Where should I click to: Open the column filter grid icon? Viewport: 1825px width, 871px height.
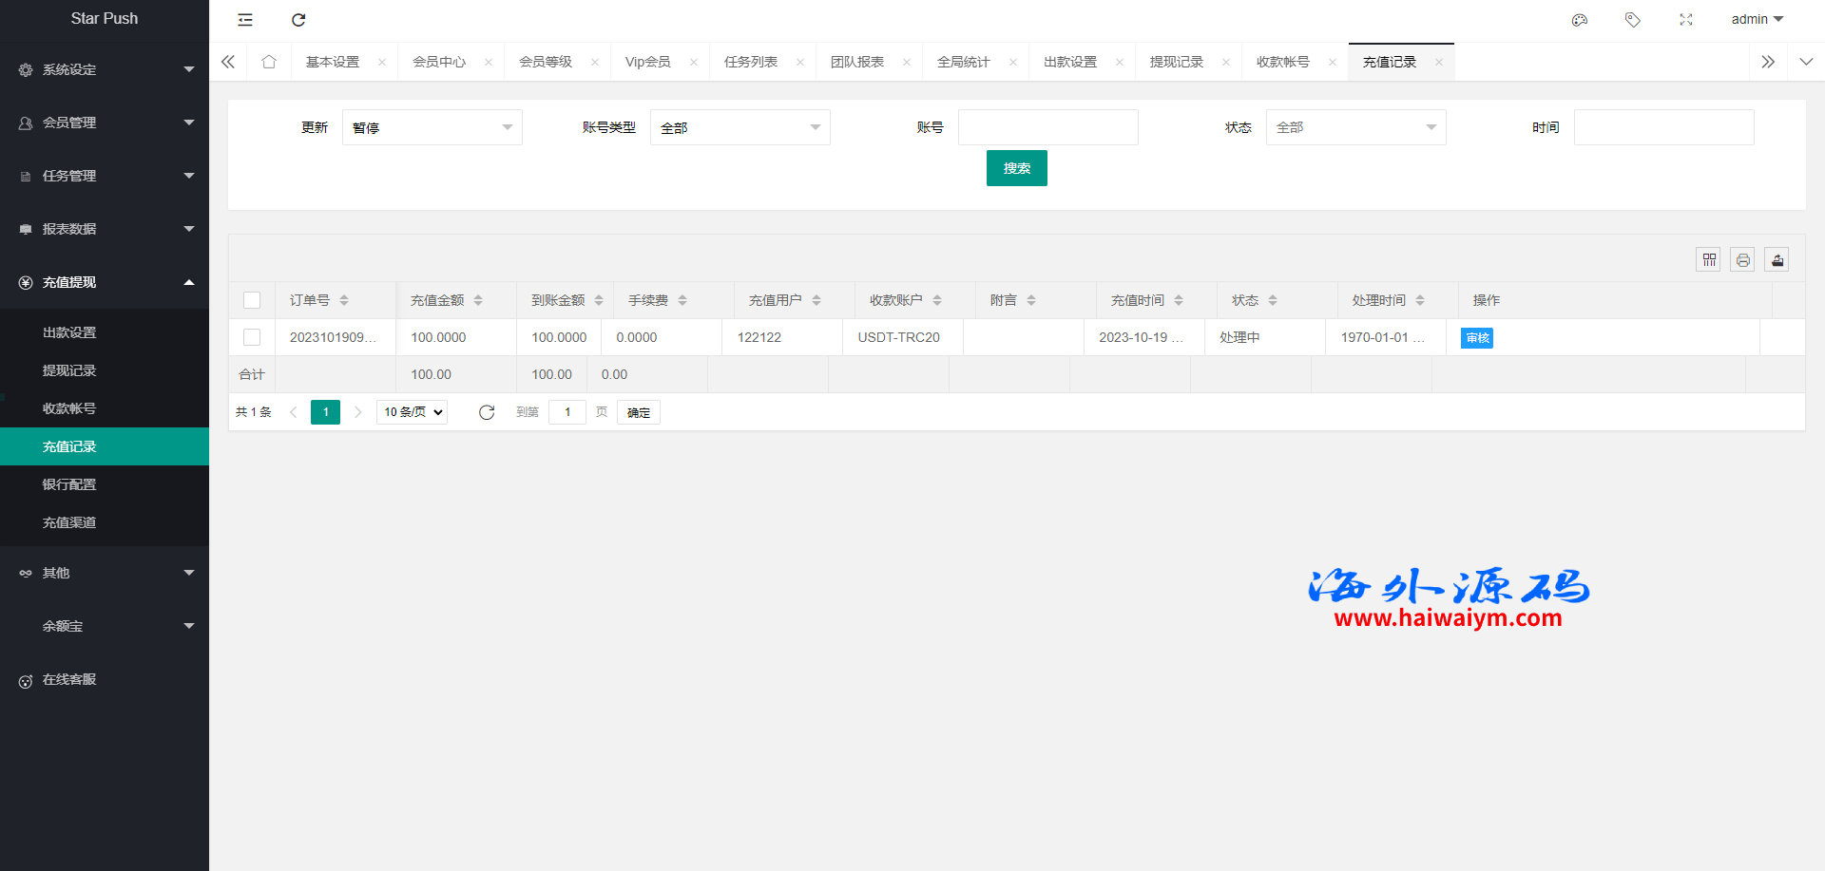point(1709,260)
